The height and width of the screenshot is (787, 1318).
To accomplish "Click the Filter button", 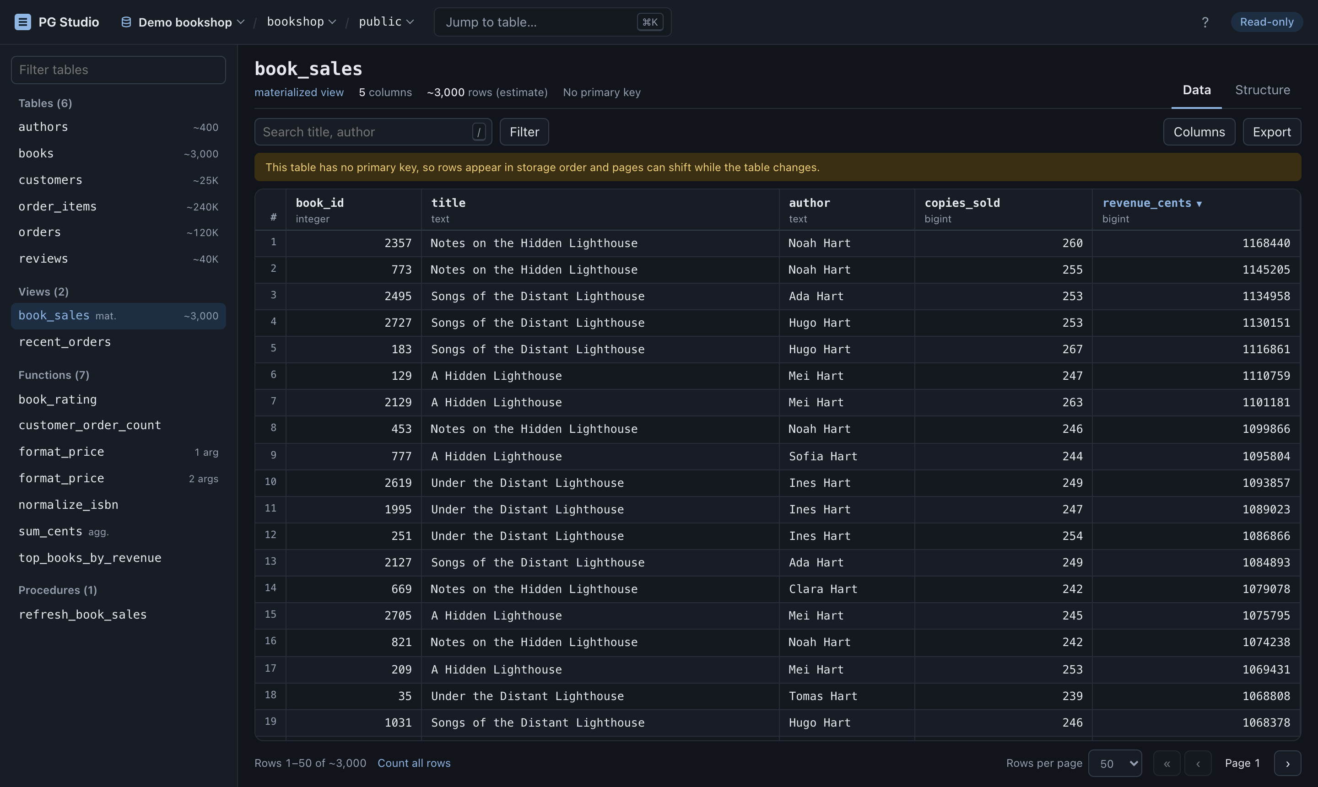I will click(524, 131).
